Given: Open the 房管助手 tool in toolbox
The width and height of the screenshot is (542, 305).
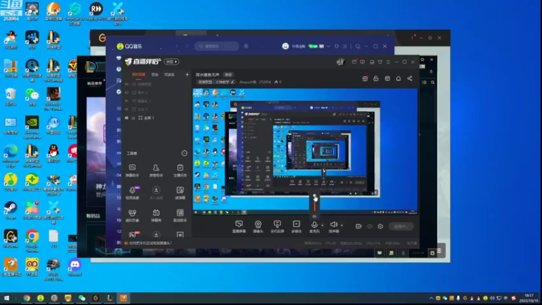Looking at the screenshot, I should [156, 171].
